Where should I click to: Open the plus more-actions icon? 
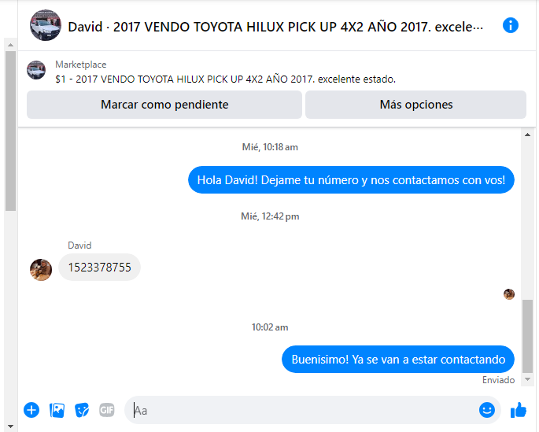[x=31, y=410]
